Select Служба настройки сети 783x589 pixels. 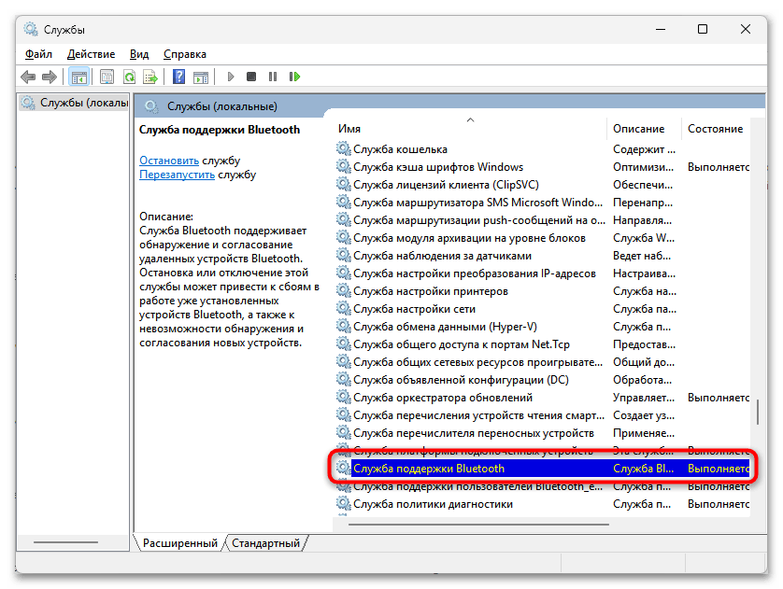542,309
